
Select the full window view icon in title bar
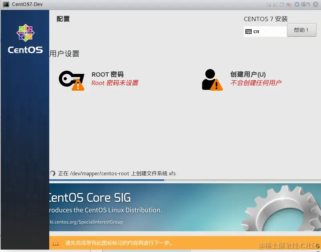(x=282, y=4)
